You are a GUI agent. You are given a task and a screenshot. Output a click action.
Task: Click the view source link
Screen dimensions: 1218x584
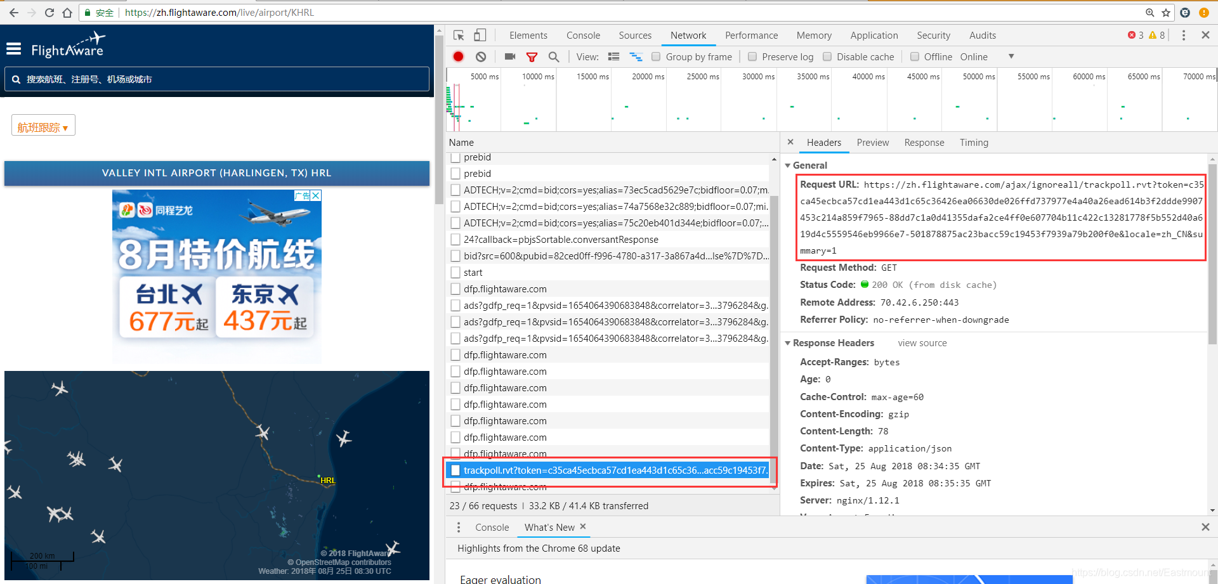[x=922, y=343]
